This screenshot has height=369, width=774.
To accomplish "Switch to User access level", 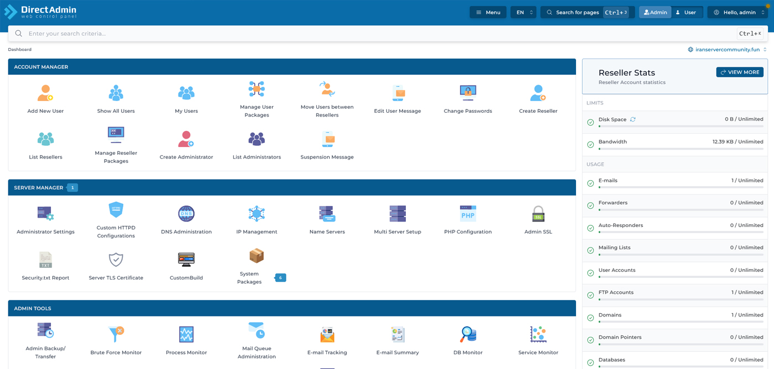I will (686, 12).
